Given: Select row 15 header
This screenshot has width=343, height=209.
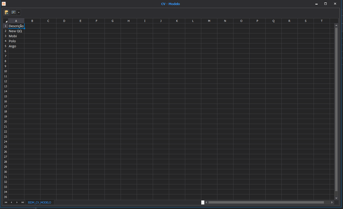Looking at the screenshot, I should point(5,96).
